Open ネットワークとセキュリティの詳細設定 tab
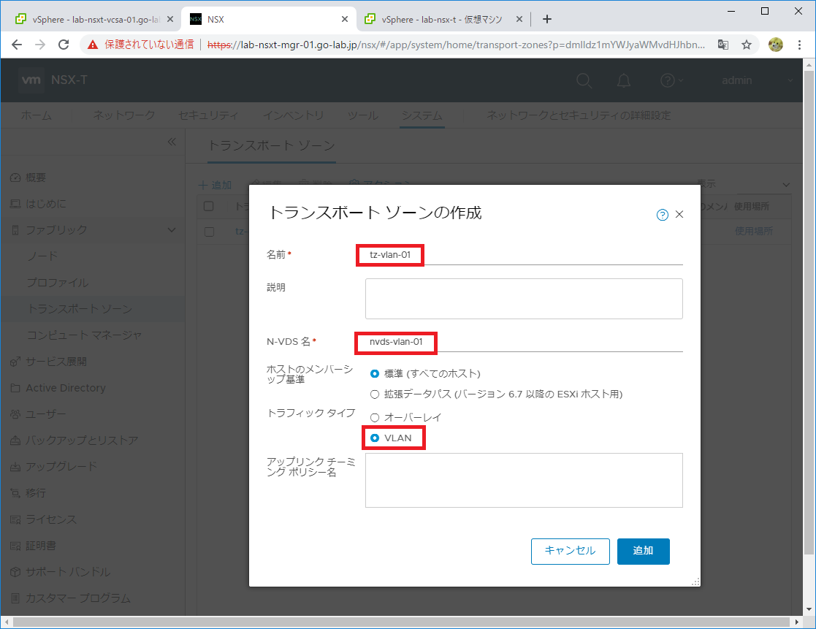 [x=579, y=115]
